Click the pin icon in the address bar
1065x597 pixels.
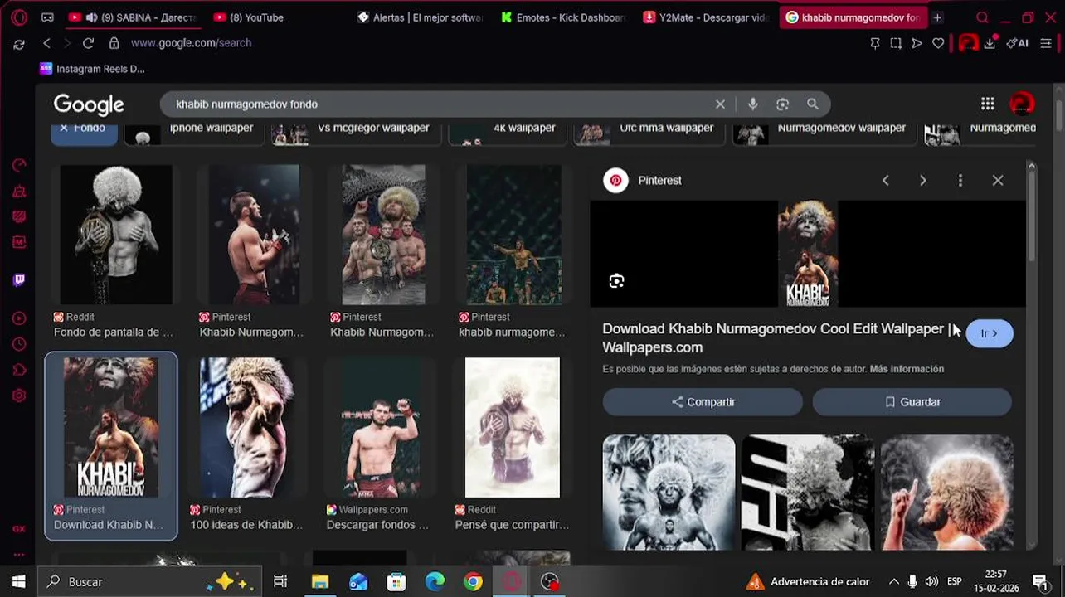coord(875,43)
